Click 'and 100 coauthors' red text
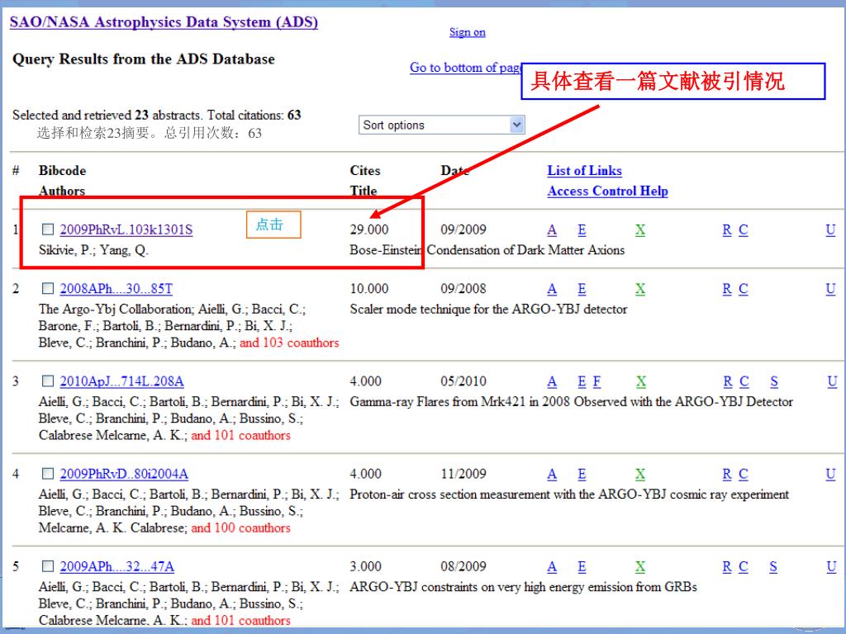 tap(240, 528)
